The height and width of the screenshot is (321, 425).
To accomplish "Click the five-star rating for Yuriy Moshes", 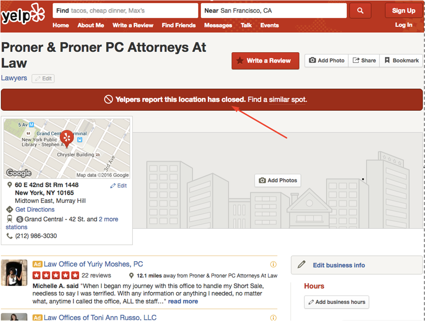I will point(56,275).
